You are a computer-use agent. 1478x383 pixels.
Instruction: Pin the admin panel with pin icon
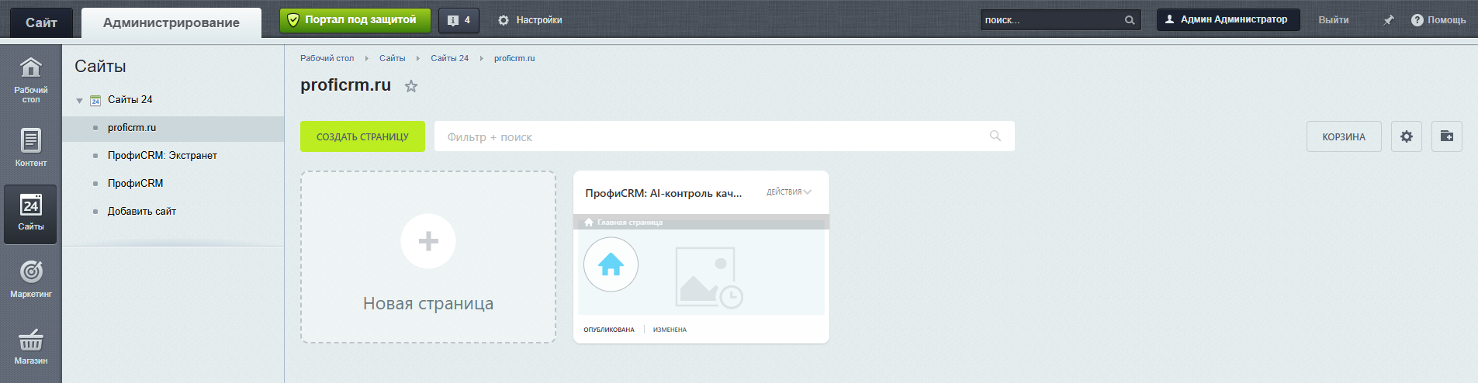pos(1389,20)
